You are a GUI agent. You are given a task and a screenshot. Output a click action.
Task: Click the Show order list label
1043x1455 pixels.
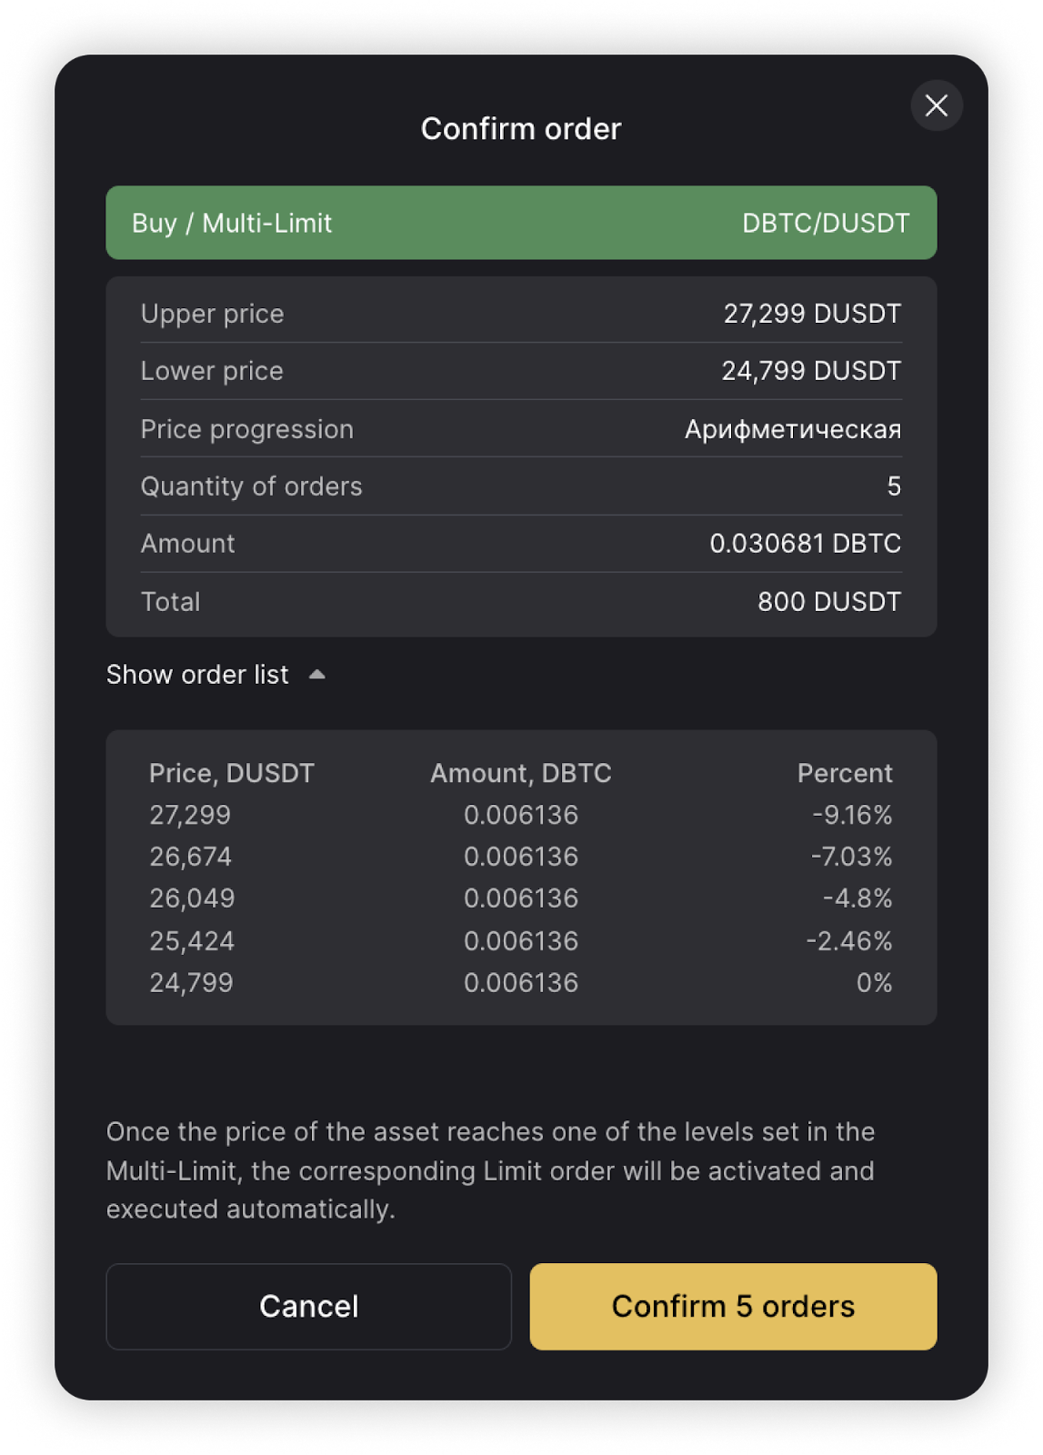[197, 675]
